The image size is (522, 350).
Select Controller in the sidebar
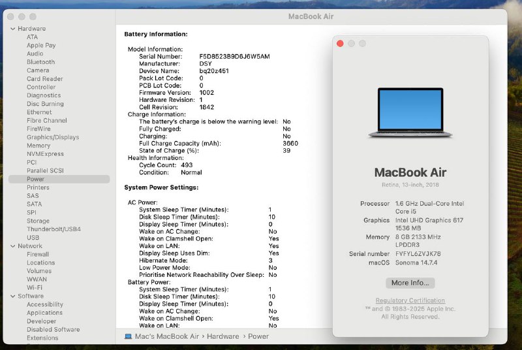coord(41,87)
